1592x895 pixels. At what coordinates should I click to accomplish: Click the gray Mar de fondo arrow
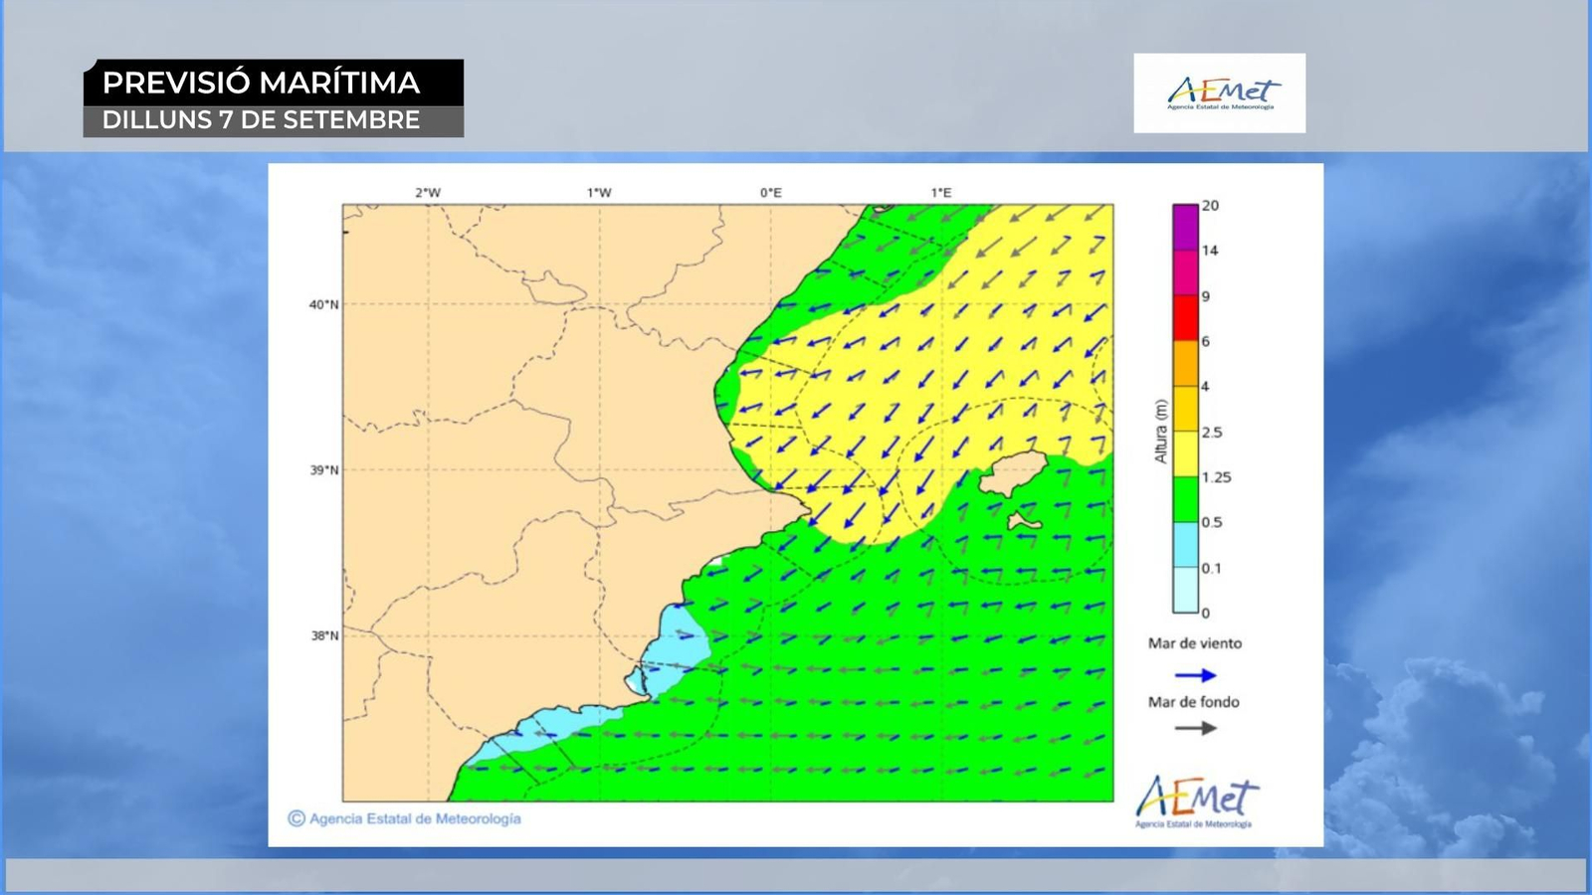[x=1195, y=728]
